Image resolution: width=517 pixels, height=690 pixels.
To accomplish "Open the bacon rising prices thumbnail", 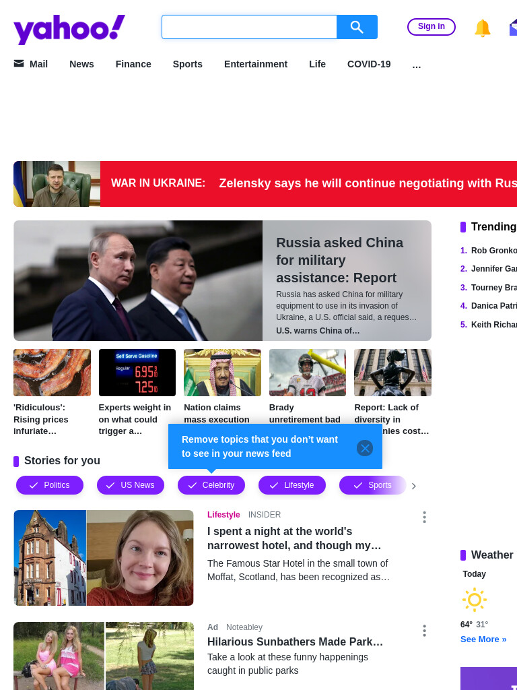I will (x=53, y=372).
